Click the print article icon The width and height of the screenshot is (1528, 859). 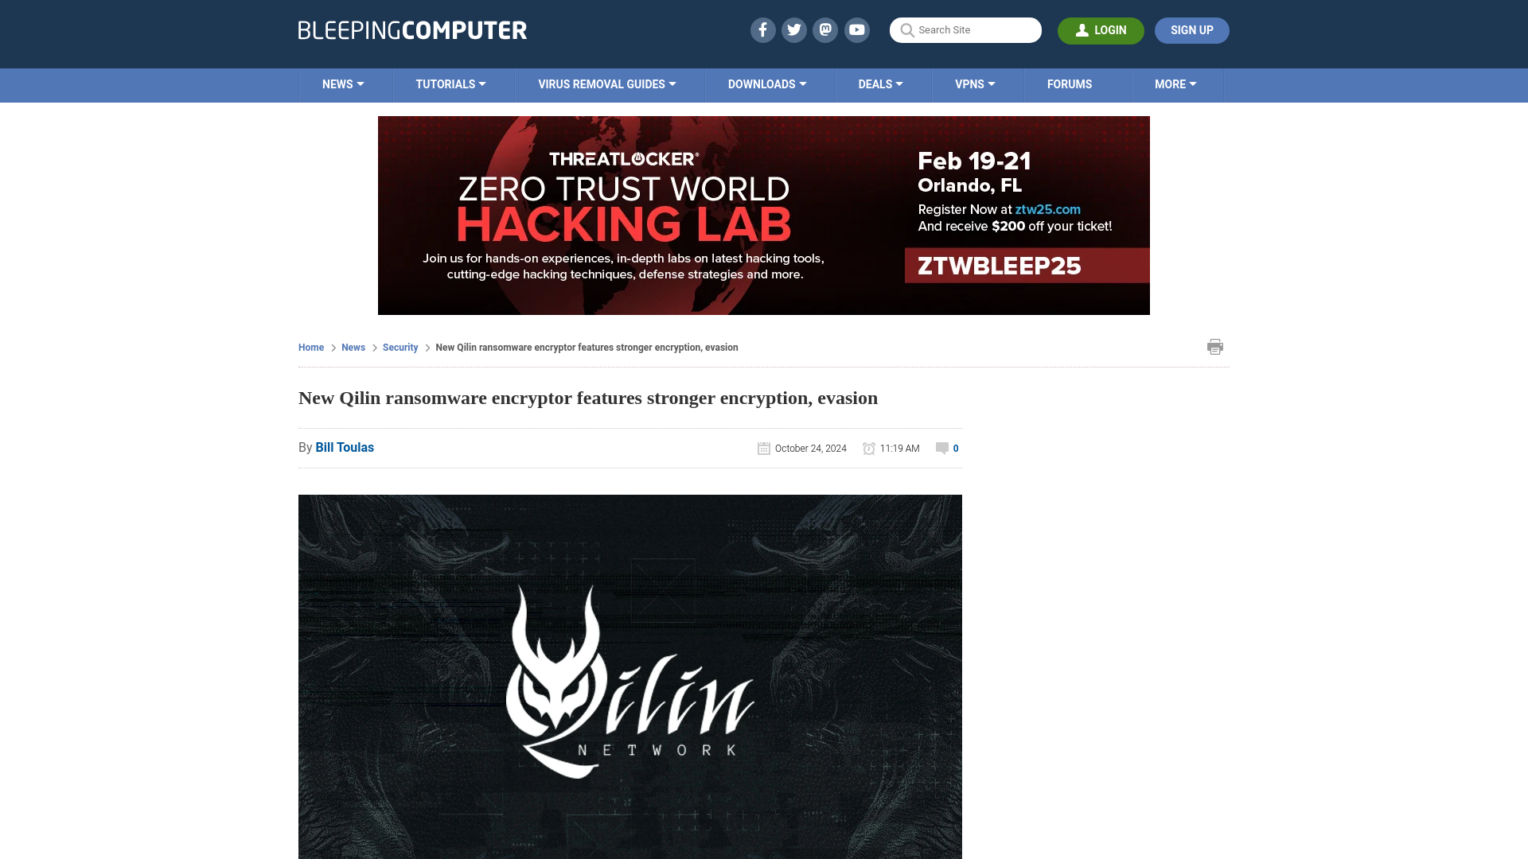coord(1214,346)
